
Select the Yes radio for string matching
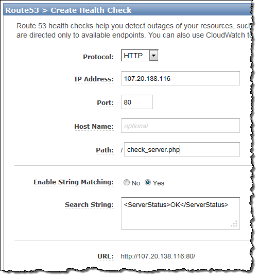(x=148, y=182)
